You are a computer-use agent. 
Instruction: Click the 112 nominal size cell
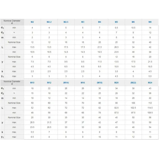[150, 103]
